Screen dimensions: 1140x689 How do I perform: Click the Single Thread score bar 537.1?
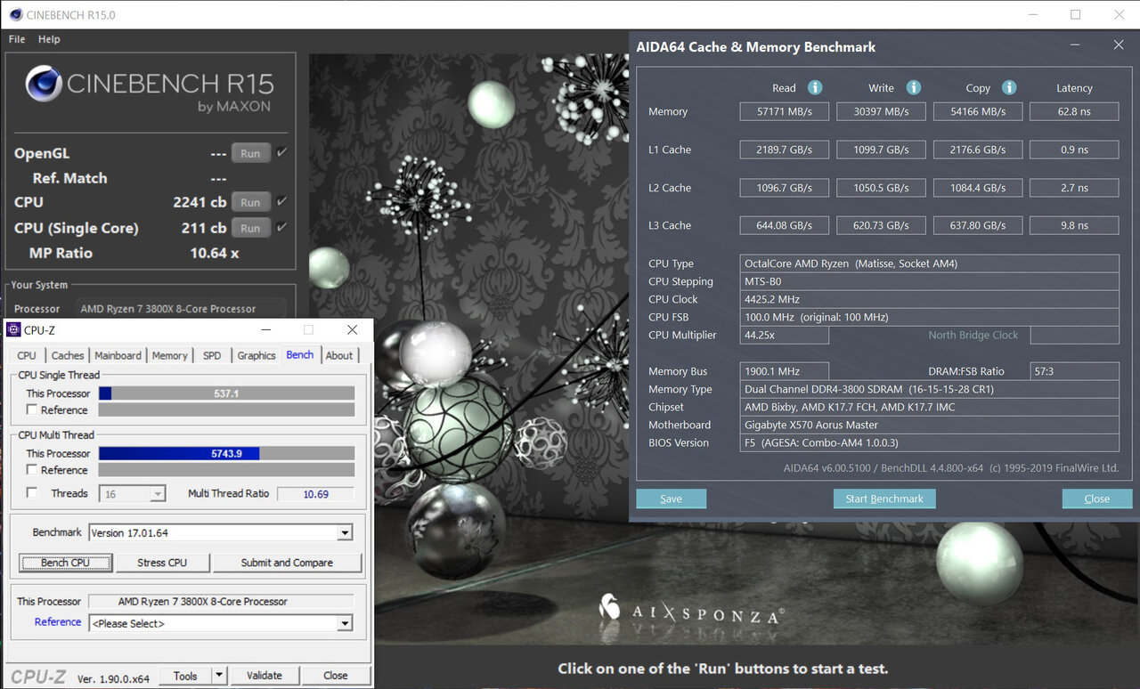[x=226, y=393]
